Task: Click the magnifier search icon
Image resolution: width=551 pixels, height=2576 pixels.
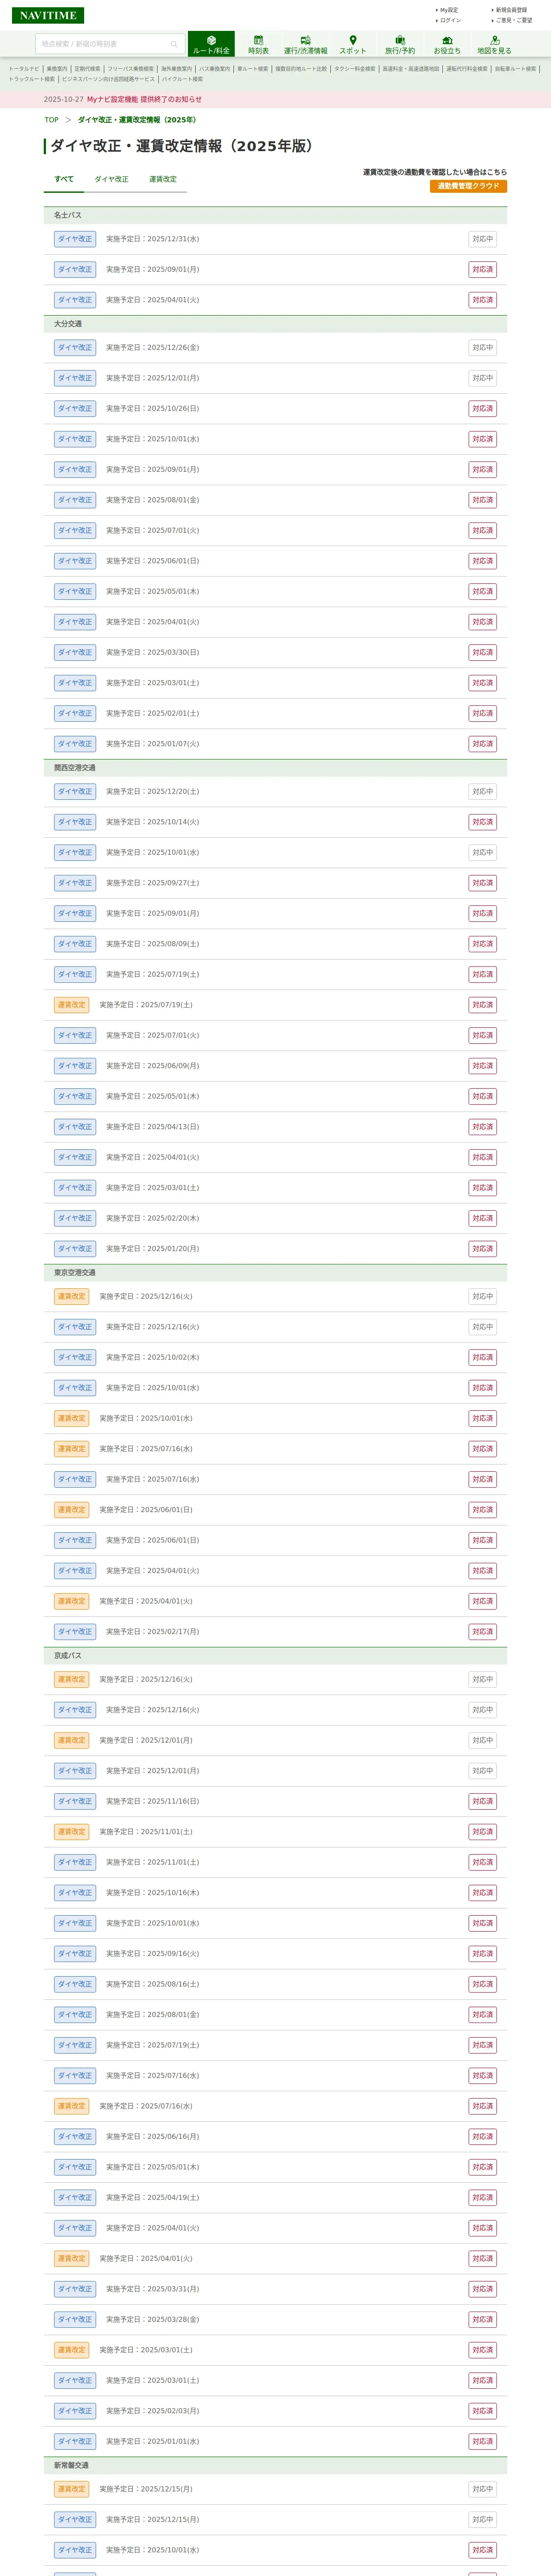Action: click(x=174, y=44)
